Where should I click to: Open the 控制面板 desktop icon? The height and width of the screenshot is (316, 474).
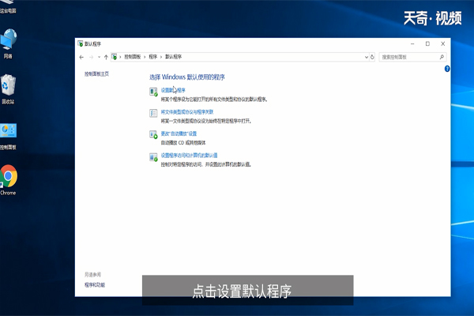(x=8, y=136)
